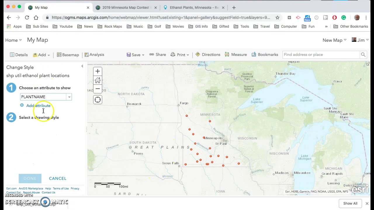374x210 pixels.
Task: Switch to the Ethanol Plants, Minnesota tab
Action: click(x=194, y=8)
